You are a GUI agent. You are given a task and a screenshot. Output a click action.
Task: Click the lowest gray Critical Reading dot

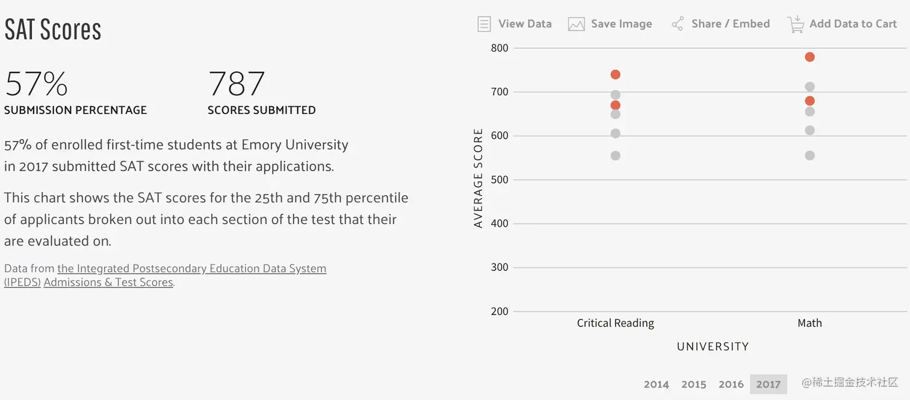tap(615, 155)
